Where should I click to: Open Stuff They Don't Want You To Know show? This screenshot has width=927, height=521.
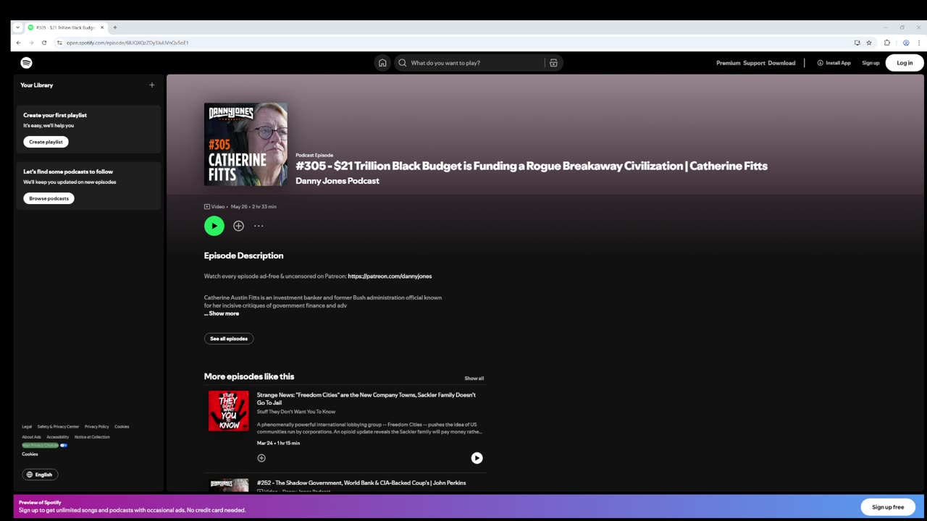coord(296,412)
